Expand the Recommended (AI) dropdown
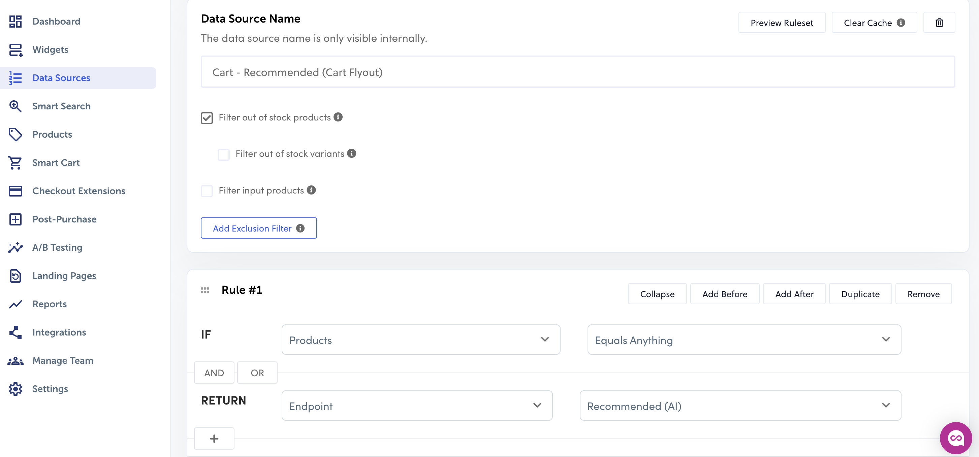The width and height of the screenshot is (979, 457). [x=740, y=406]
